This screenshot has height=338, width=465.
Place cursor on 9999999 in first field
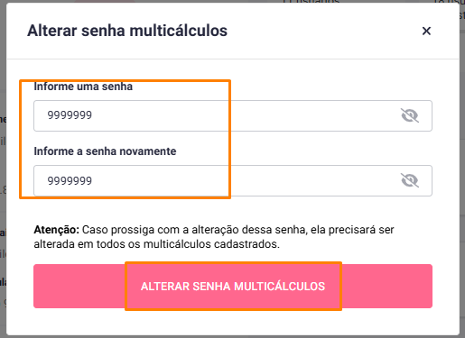coord(70,115)
